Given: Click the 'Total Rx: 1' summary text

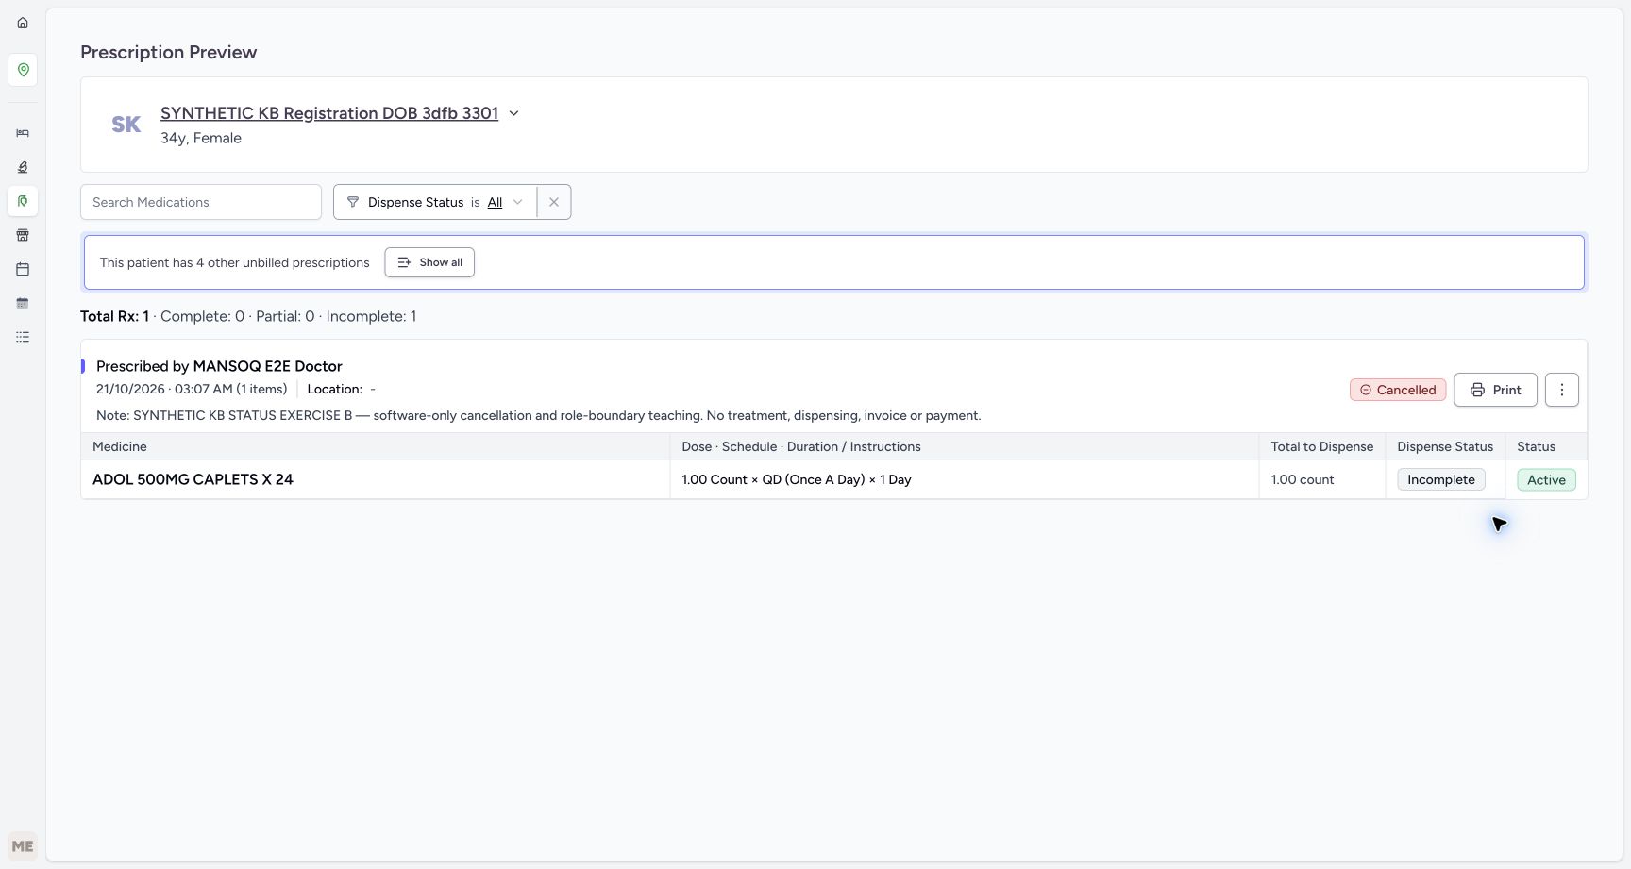Looking at the screenshot, I should point(114,316).
